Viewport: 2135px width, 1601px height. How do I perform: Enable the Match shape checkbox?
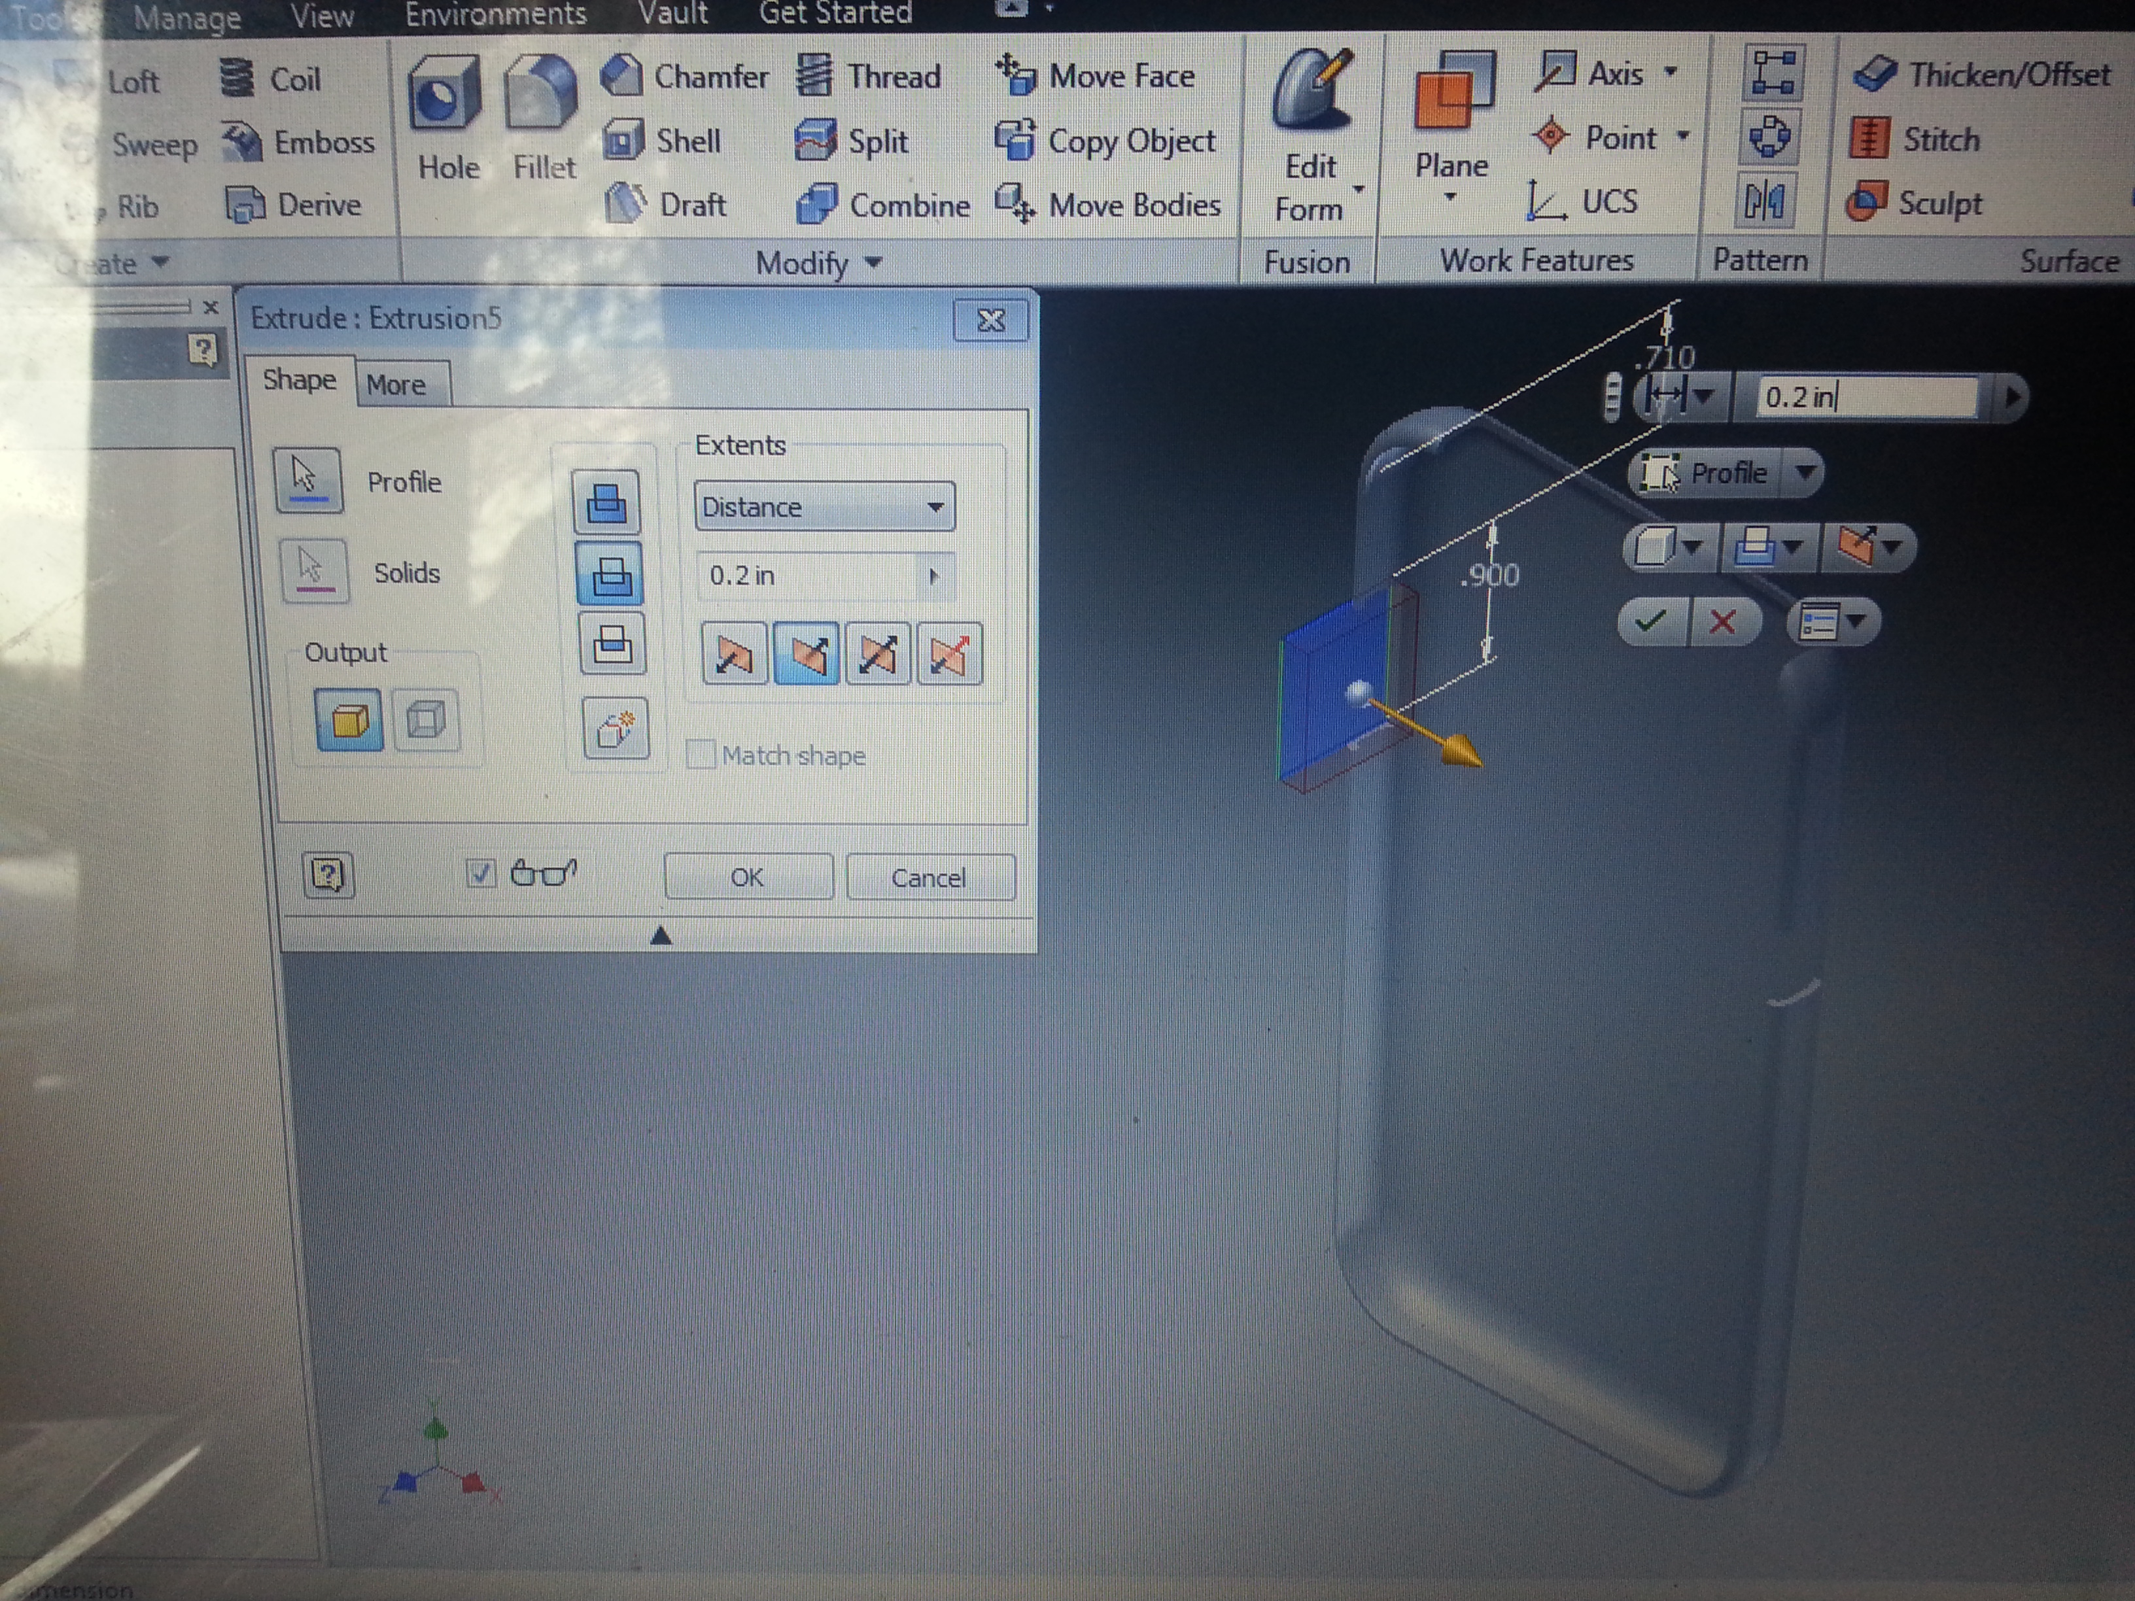(701, 755)
